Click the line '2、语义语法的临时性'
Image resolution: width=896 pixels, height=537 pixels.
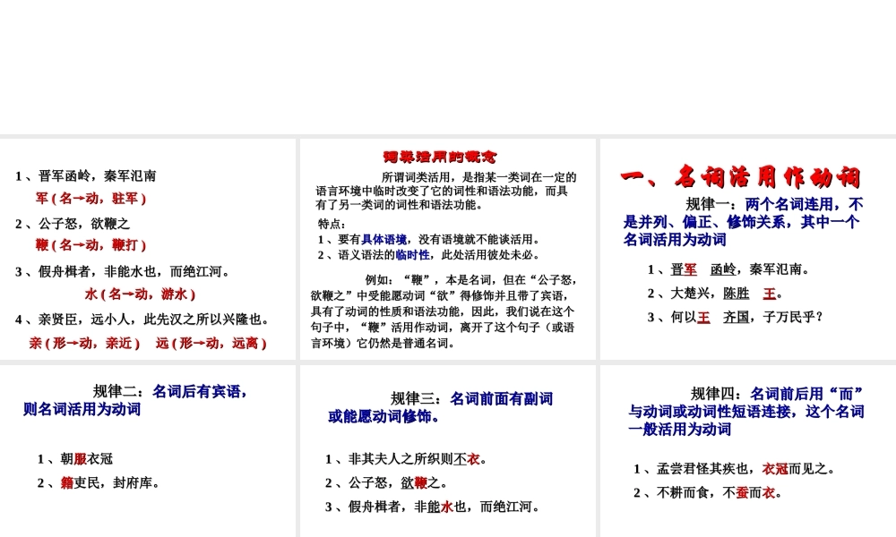point(429,254)
